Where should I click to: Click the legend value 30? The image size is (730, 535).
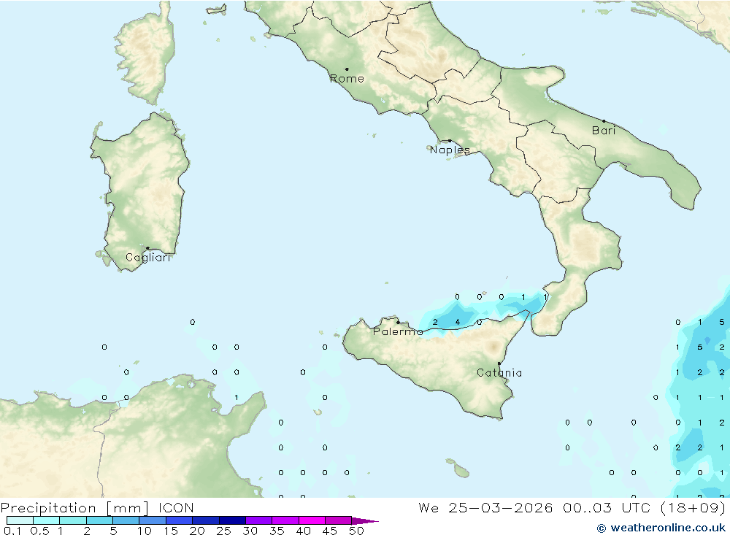coord(250,531)
